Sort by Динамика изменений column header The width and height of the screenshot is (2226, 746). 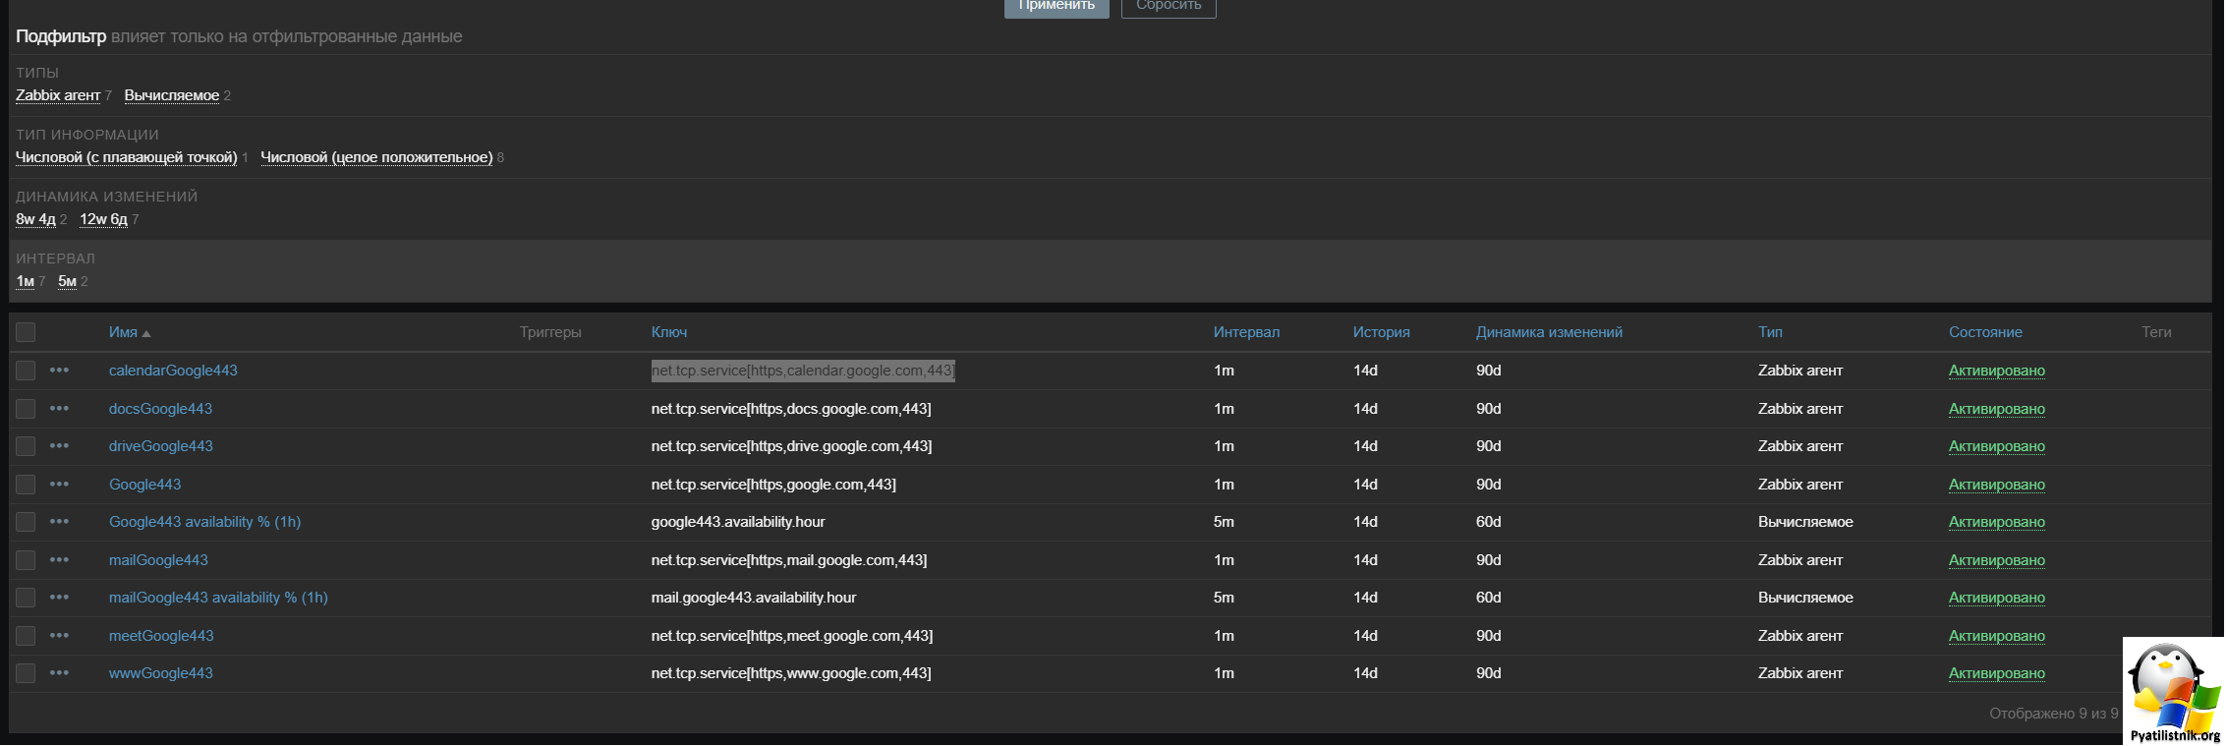(1549, 332)
